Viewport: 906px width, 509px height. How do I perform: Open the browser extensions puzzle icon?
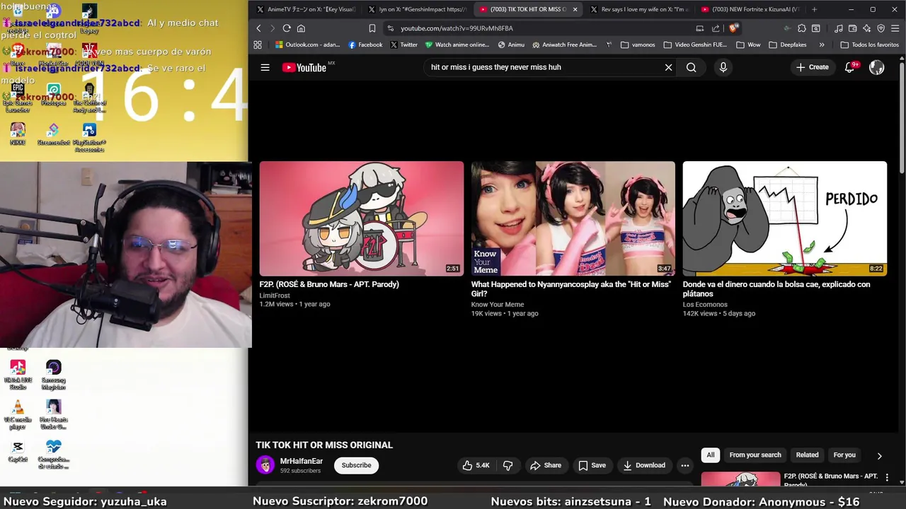pyautogui.click(x=801, y=28)
